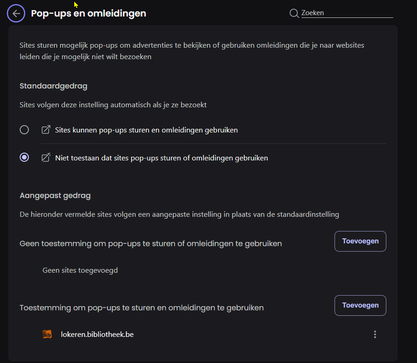The height and width of the screenshot is (363, 417).
Task: Focus the Zoeken search field
Action: (347, 13)
